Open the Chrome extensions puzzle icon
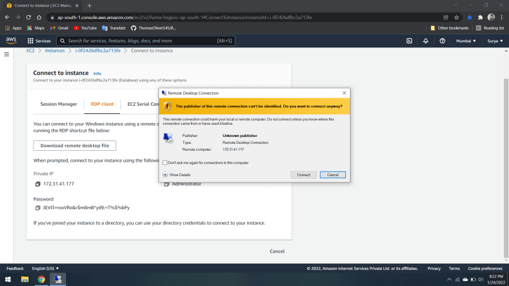Image resolution: width=509 pixels, height=286 pixels. (481, 17)
